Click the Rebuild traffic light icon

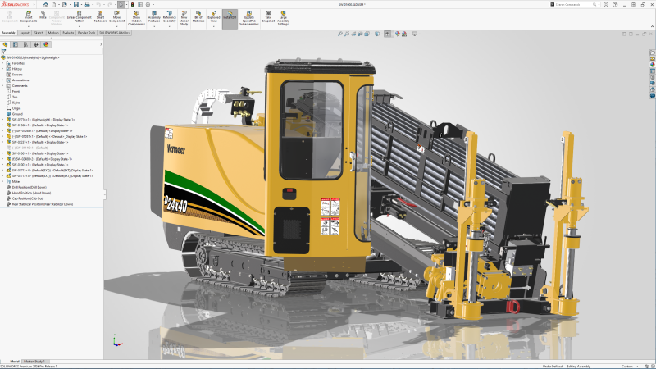coord(133,5)
